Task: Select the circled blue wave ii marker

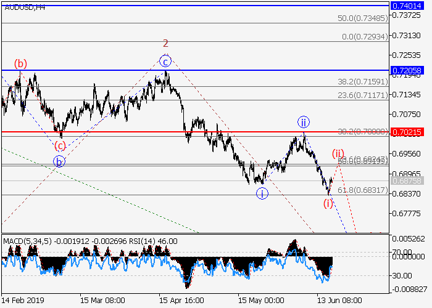Action: [x=303, y=121]
